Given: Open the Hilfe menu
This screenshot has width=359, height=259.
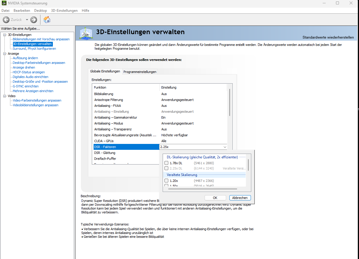Looking at the screenshot, I should [86, 11].
